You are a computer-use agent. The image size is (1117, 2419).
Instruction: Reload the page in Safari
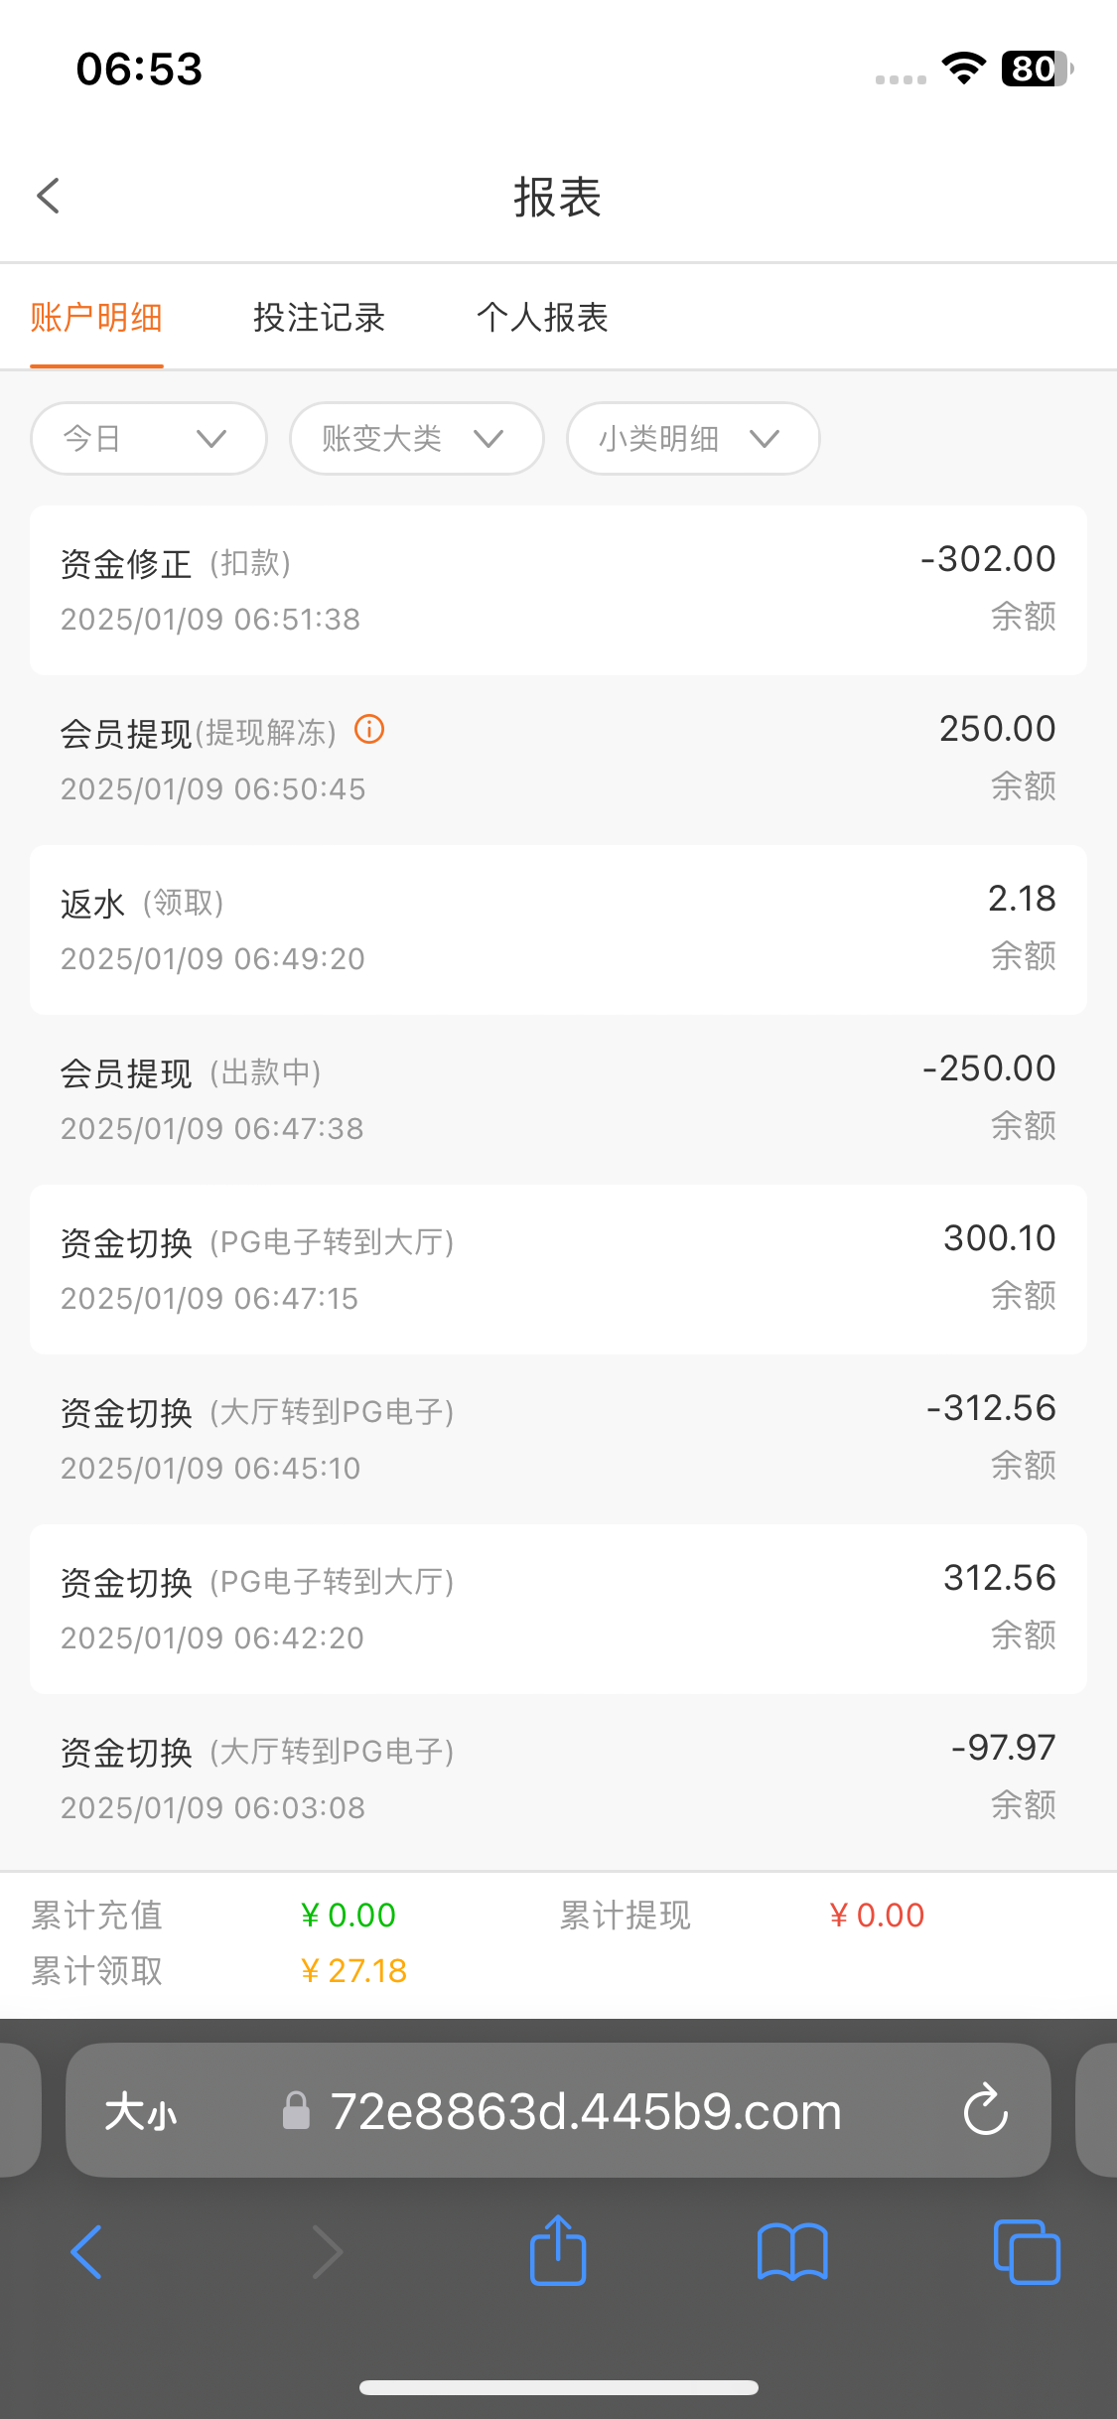[985, 2111]
